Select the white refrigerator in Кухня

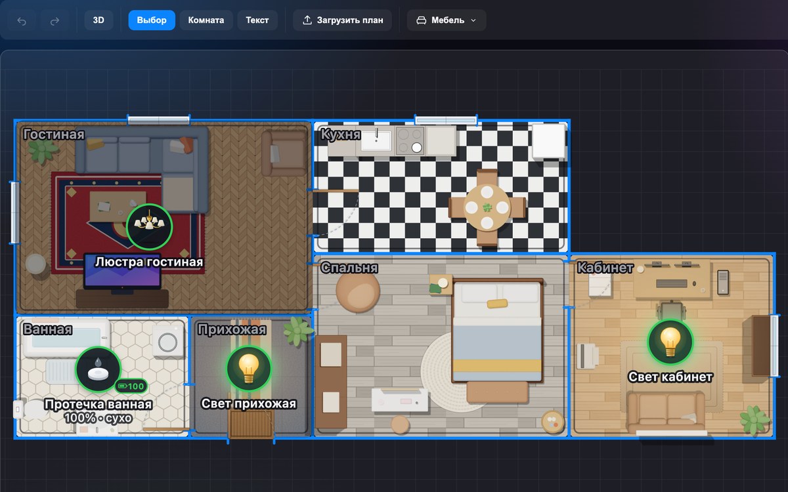[x=548, y=140]
